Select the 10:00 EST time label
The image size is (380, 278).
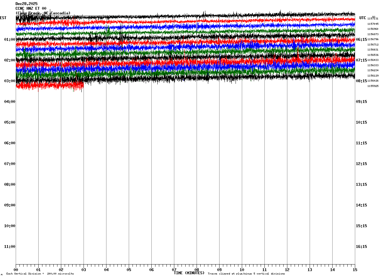click(10, 226)
